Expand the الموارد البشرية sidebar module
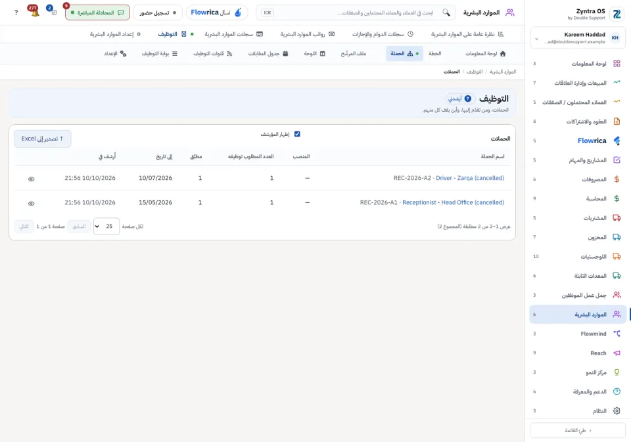631x442 pixels. (578, 315)
